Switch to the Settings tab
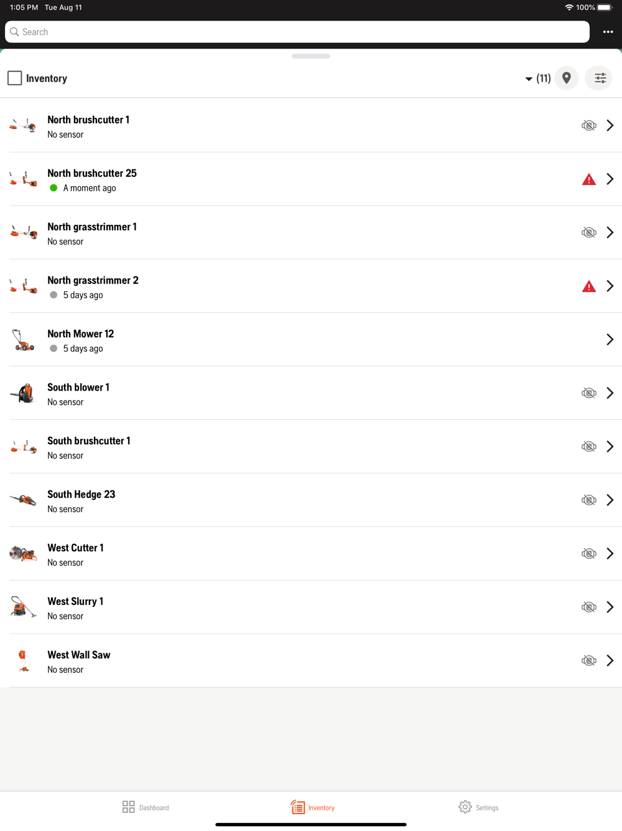Viewport: 622px width, 831px height. coord(478,807)
